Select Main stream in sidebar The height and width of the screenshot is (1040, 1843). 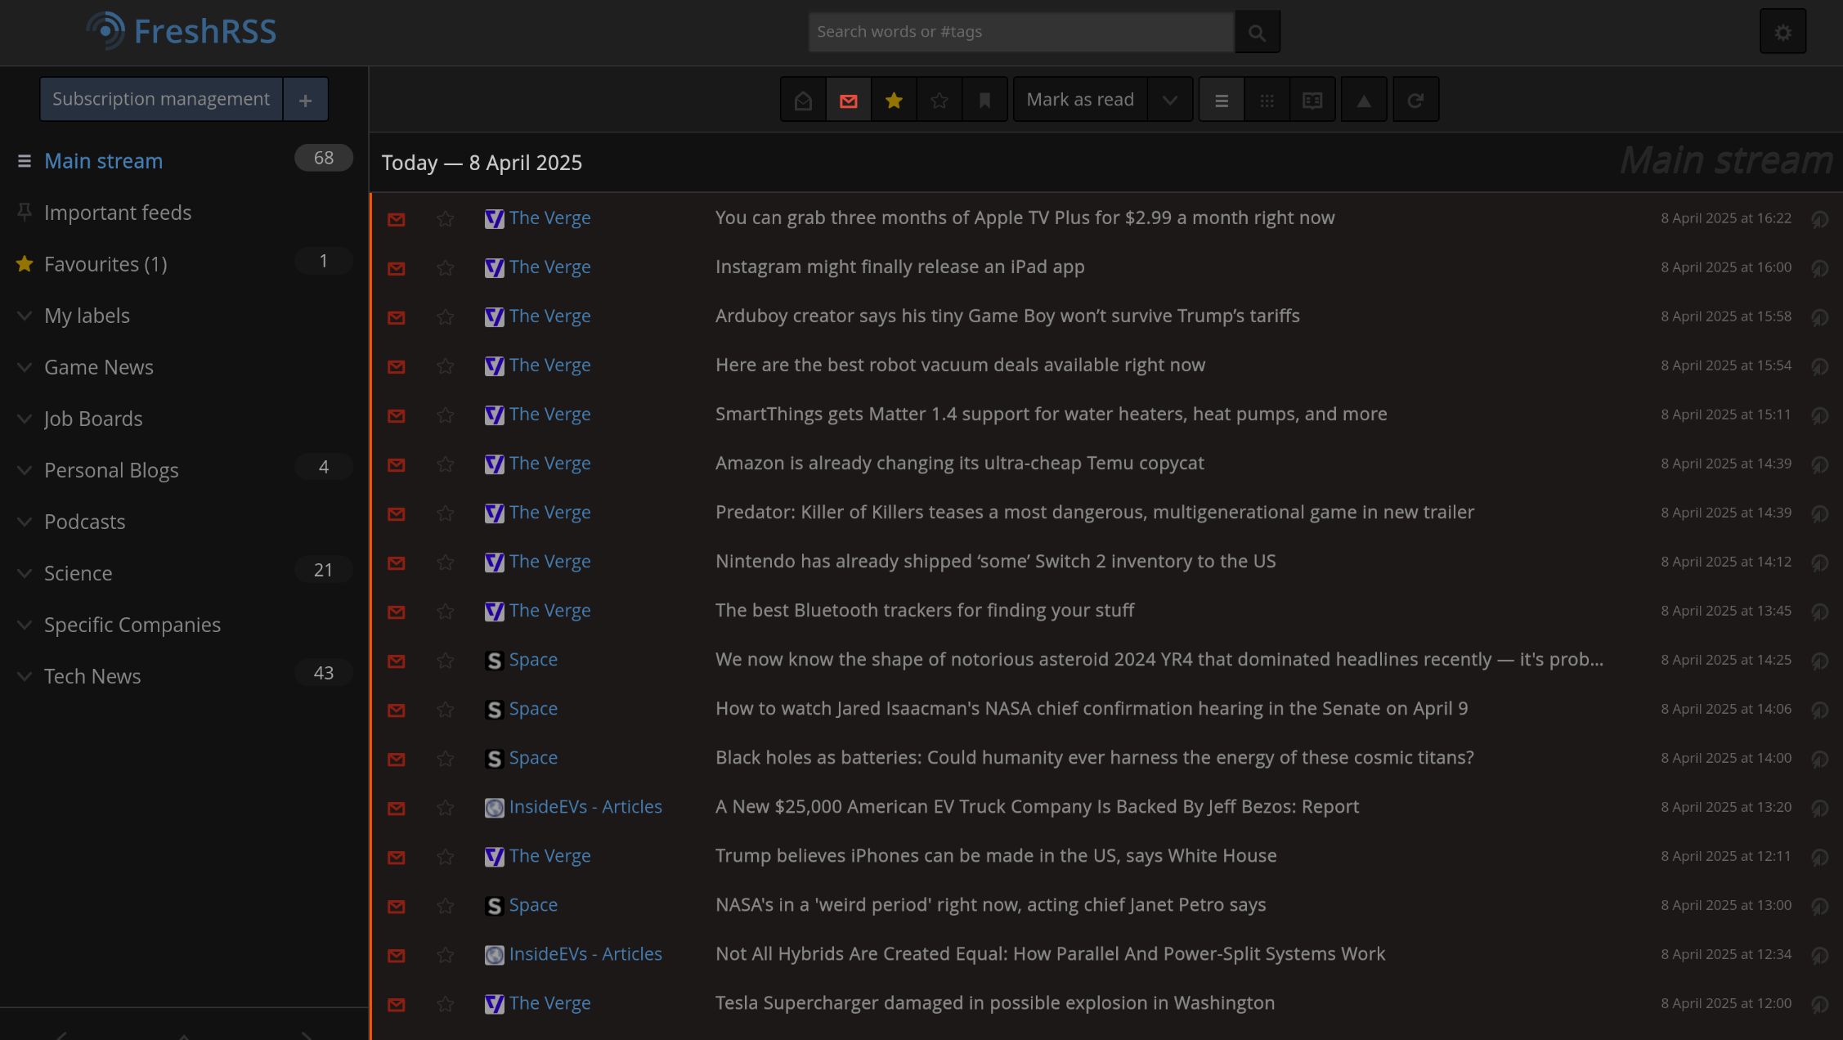[x=103, y=161]
